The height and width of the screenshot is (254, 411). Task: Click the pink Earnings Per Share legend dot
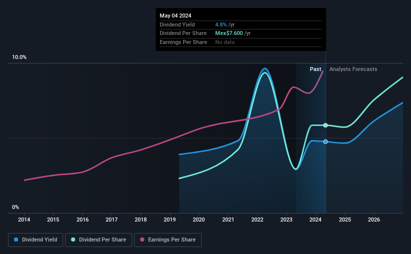point(142,239)
